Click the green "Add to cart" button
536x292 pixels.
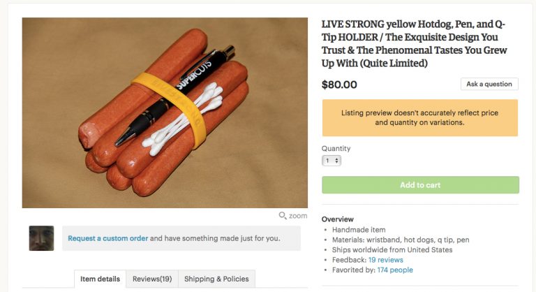click(x=420, y=185)
